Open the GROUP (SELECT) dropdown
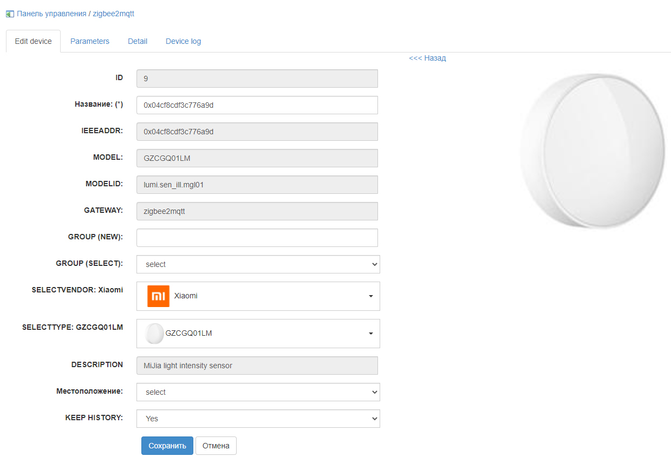The image size is (671, 463). coord(258,264)
